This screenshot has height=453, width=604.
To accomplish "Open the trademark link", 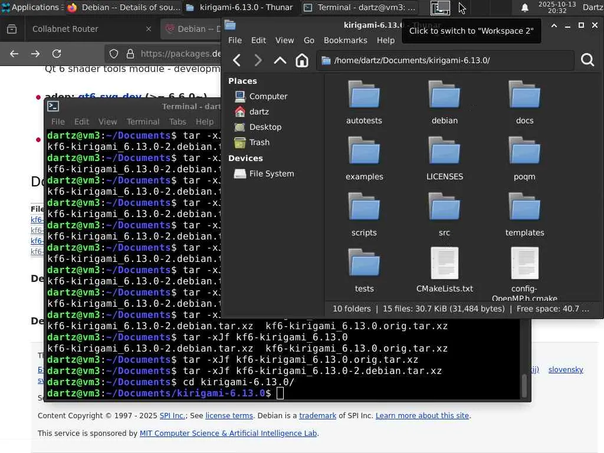I will coord(318,416).
